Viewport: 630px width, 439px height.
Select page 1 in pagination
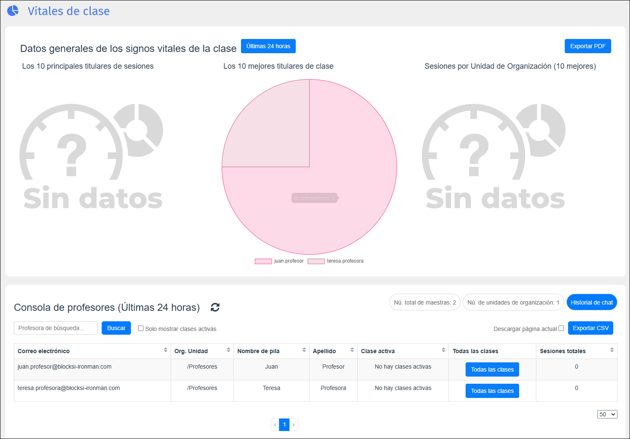point(284,425)
